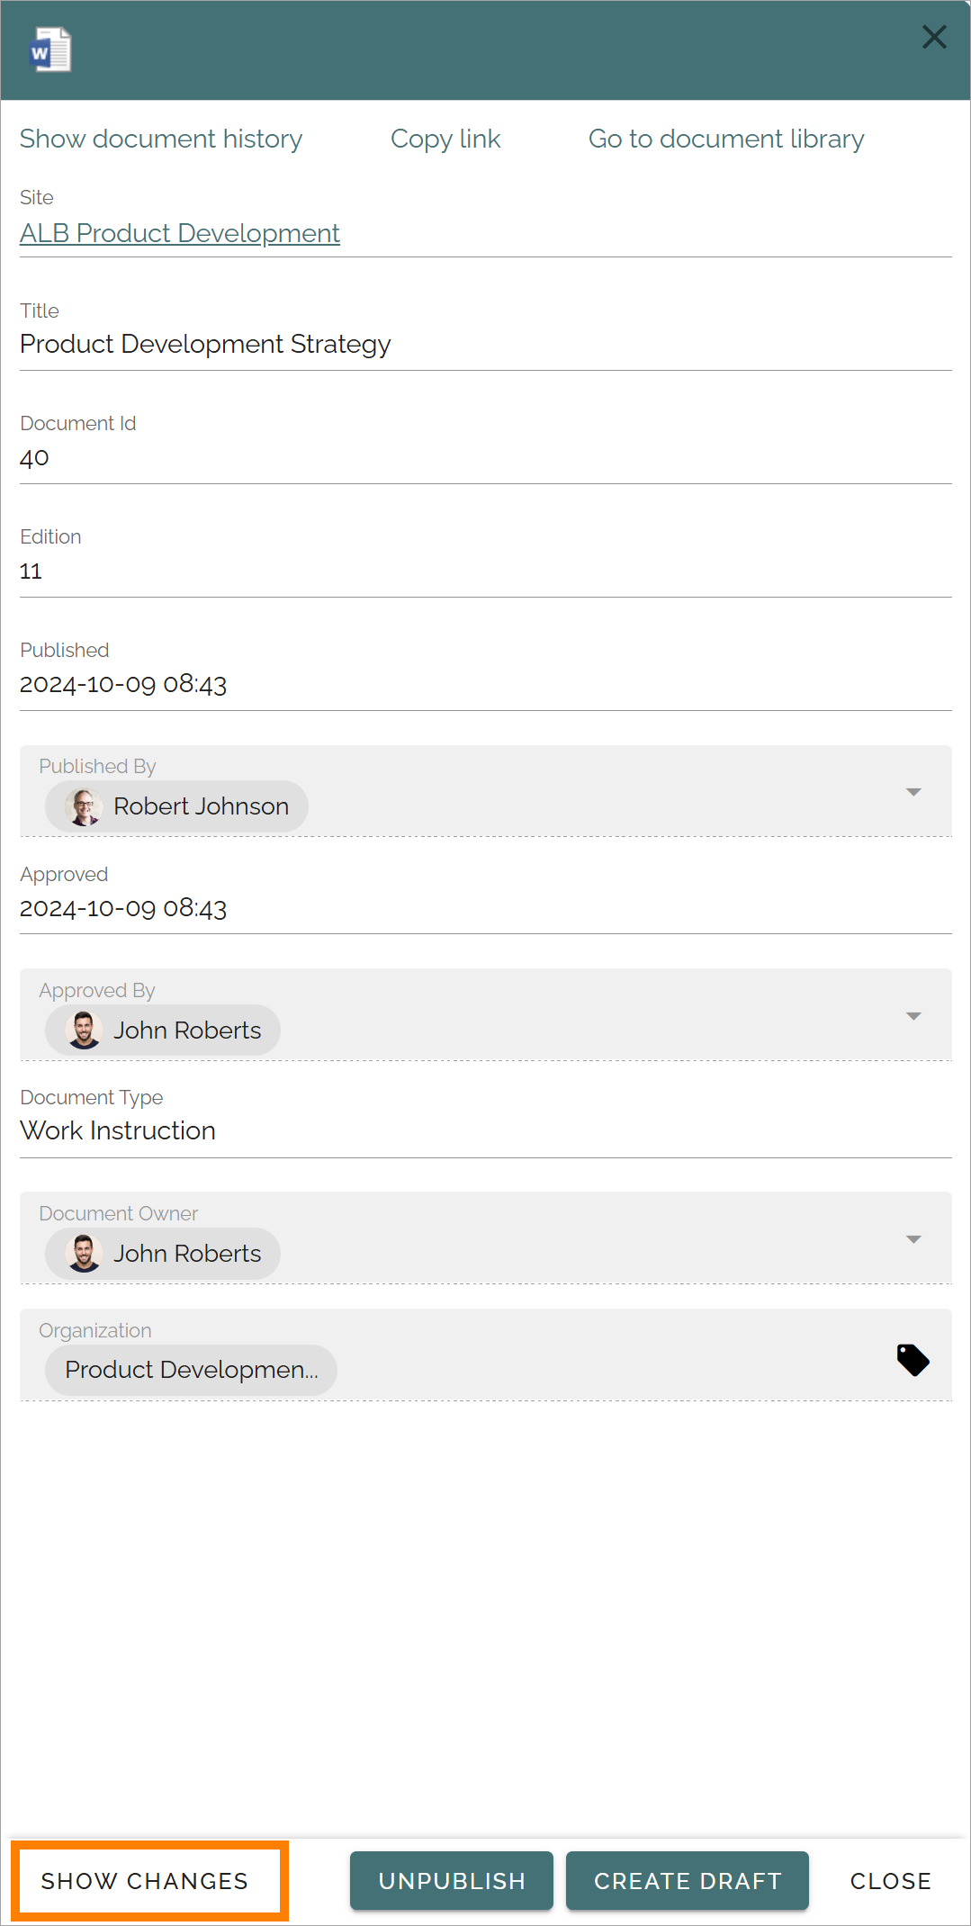Go to document library
This screenshot has width=971, height=1926.
pos(726,139)
